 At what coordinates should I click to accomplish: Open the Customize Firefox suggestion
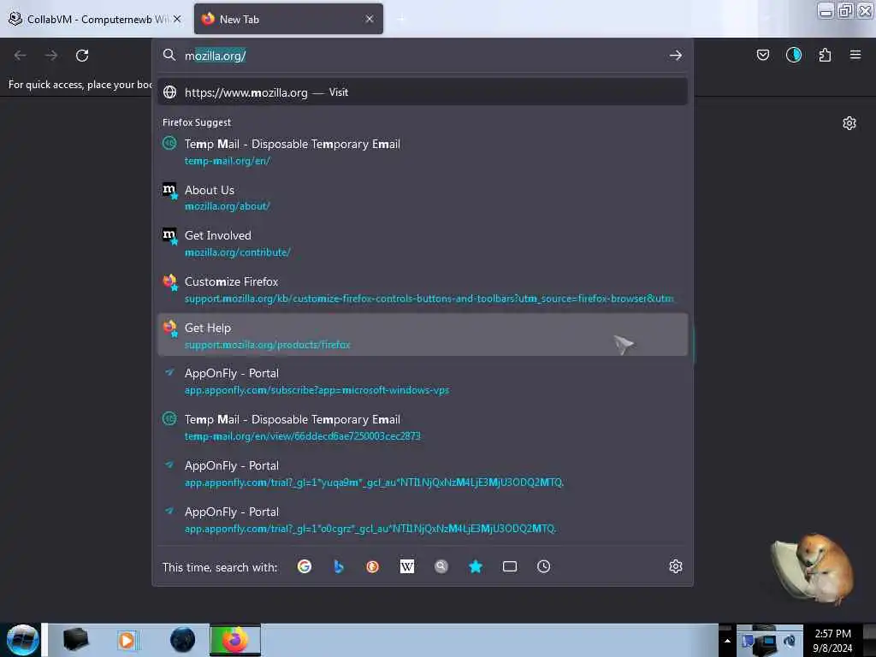423,289
